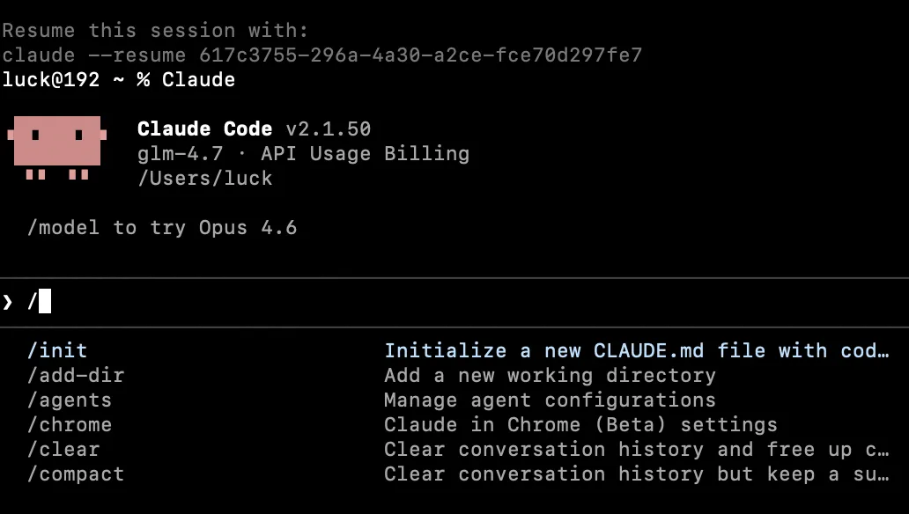This screenshot has height=514, width=909.
Task: Click 'Manage agent configurations' description
Action: 550,400
